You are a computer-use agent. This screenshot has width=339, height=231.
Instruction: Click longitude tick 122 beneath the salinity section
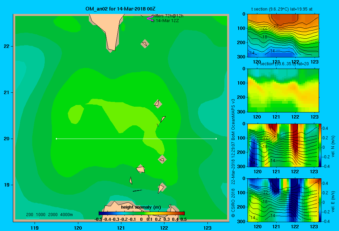coord(295,117)
